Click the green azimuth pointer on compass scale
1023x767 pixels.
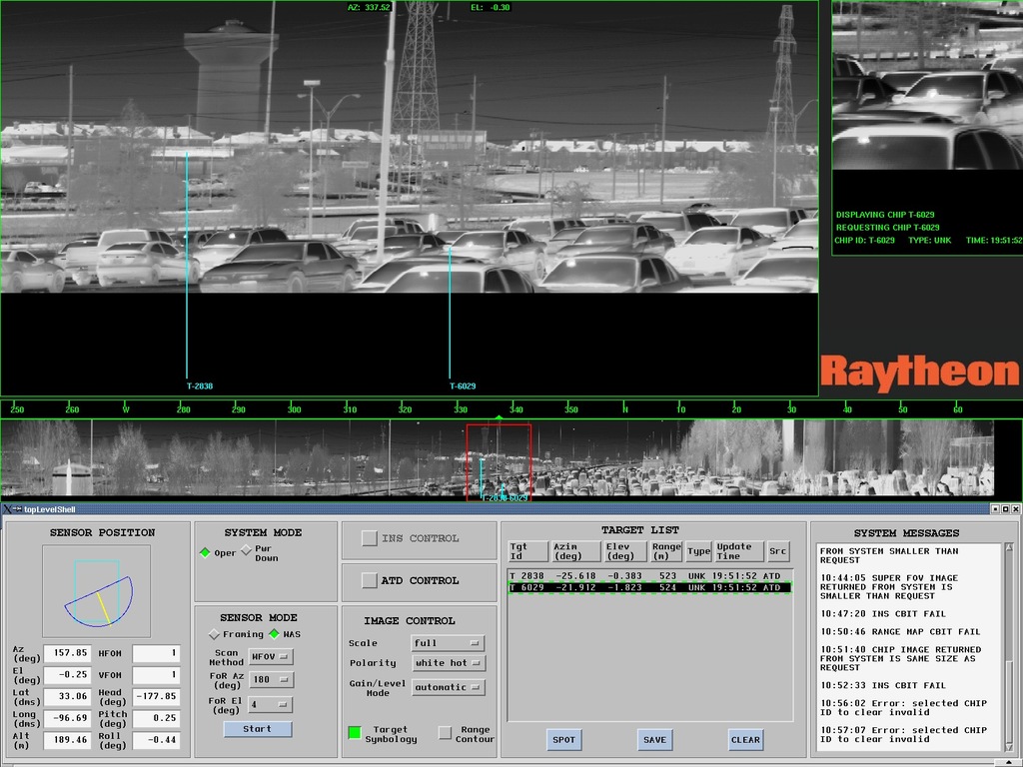tap(499, 416)
